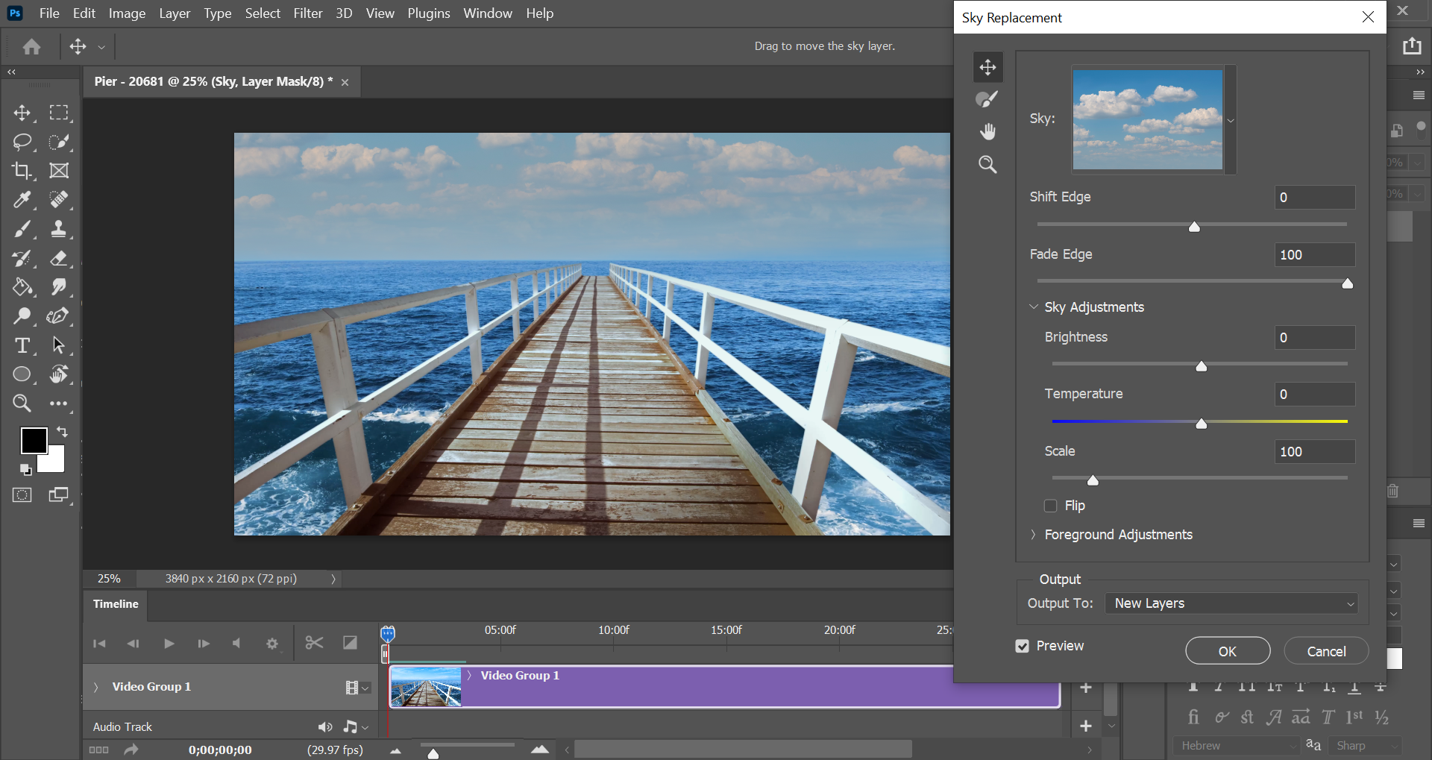Select the Horizontal Type tool
Viewport: 1432px width, 760px height.
tap(22, 345)
